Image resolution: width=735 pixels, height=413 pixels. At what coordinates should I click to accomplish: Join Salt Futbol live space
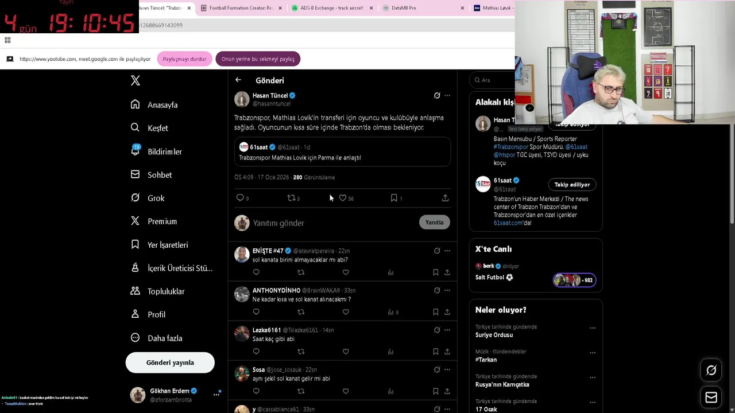click(574, 280)
